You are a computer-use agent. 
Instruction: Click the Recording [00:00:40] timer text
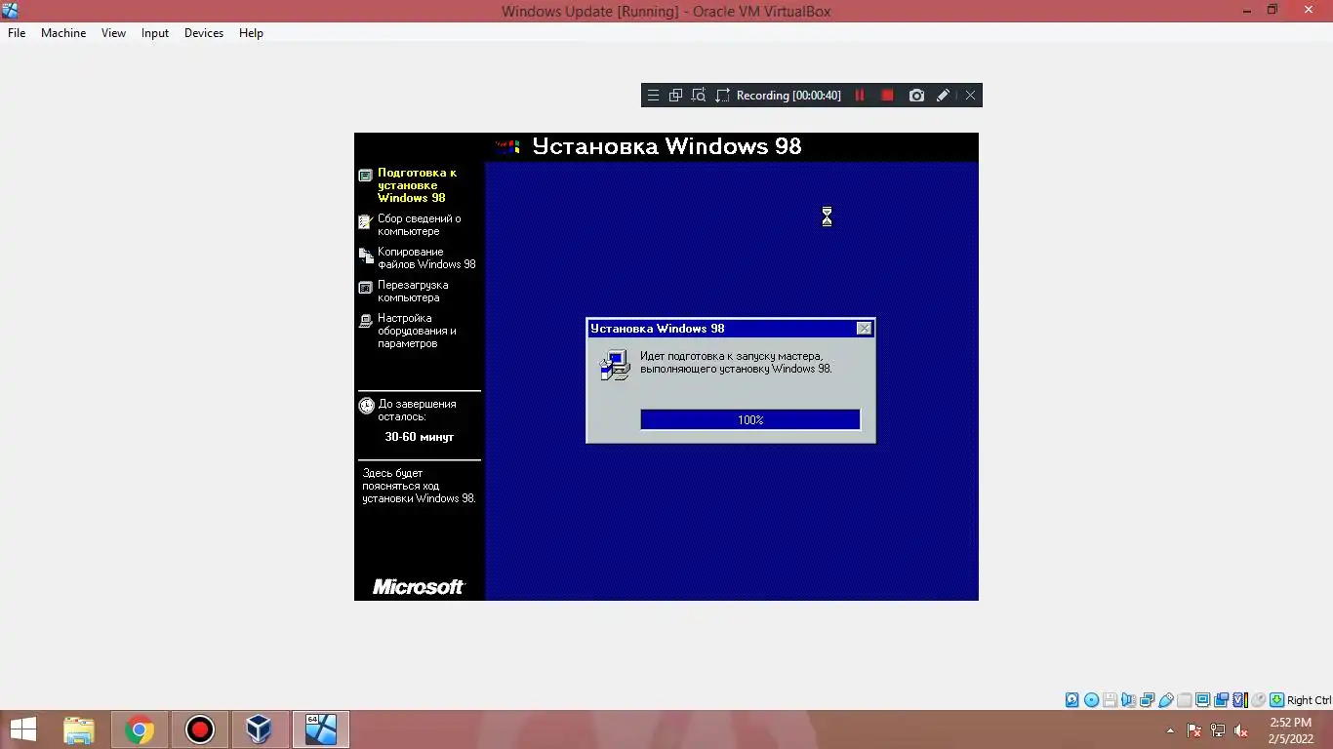(788, 96)
